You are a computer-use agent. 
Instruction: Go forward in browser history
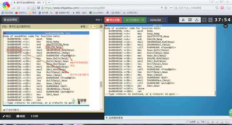click(18, 8)
